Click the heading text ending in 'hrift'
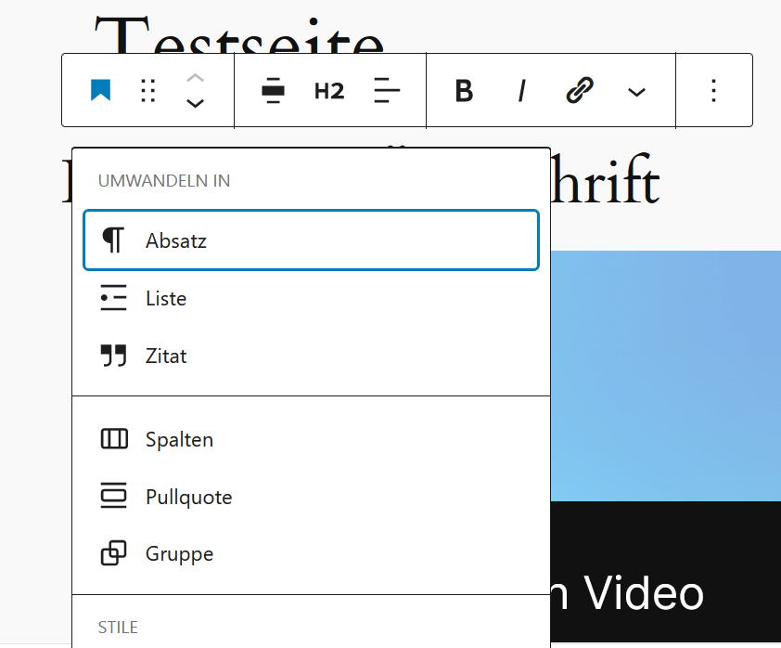Image resolution: width=781 pixels, height=648 pixels. [x=605, y=179]
